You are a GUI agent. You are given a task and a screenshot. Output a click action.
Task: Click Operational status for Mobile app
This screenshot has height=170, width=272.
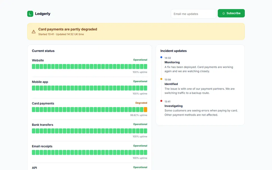coord(140,81)
